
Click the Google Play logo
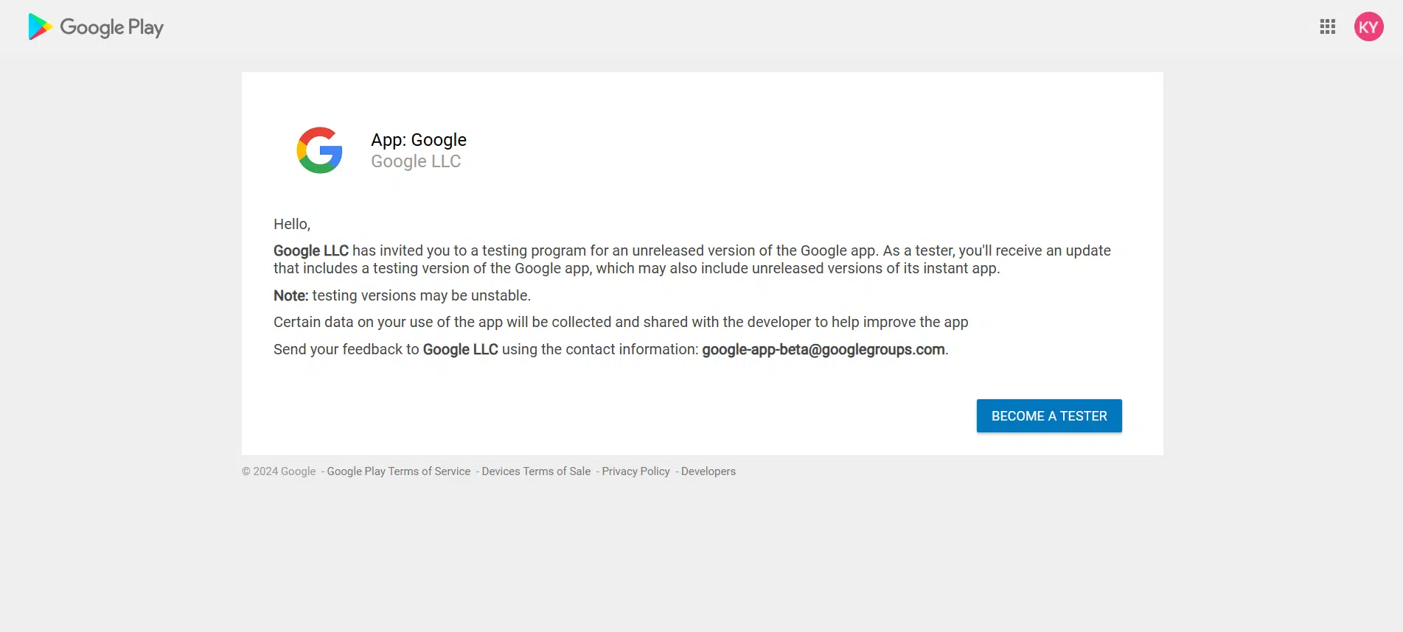tap(96, 27)
